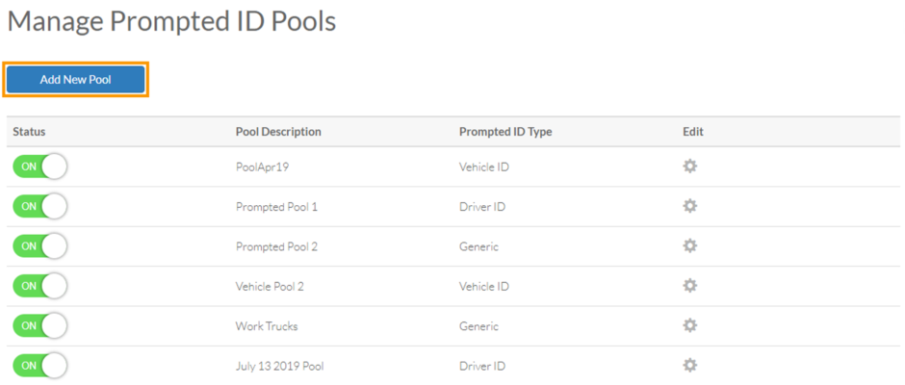Click Driver ID type in Prompted Pool 1 row
This screenshot has height=385, width=905.
tap(482, 207)
